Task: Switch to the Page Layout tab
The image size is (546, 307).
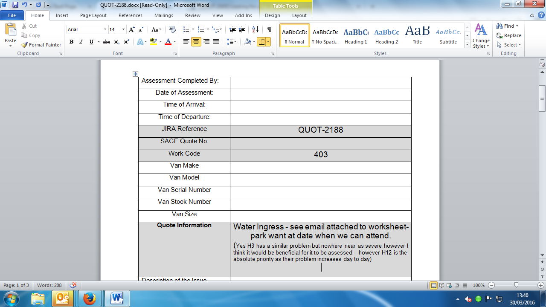Action: tap(93, 15)
